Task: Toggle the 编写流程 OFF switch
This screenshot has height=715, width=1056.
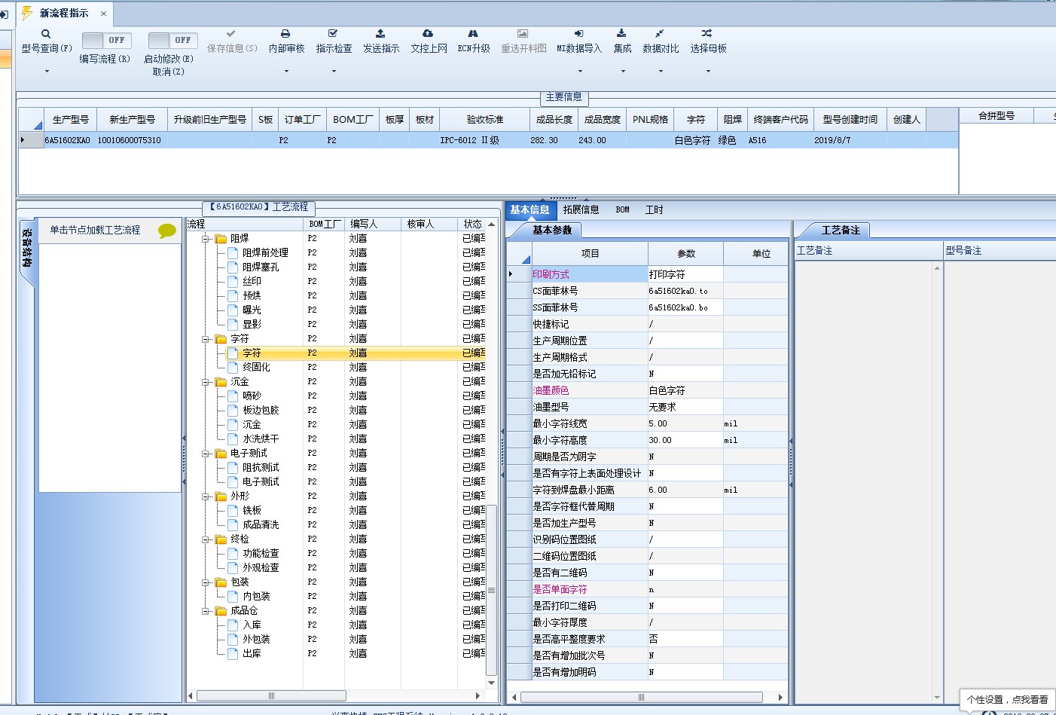Action: click(106, 40)
